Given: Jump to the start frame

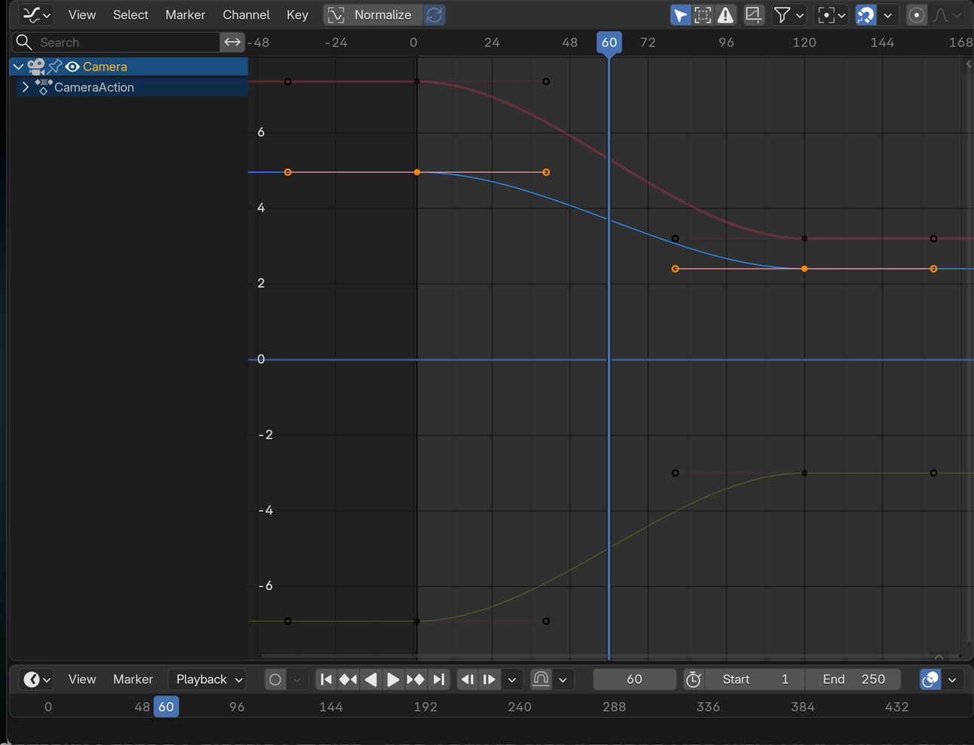Looking at the screenshot, I should (326, 680).
